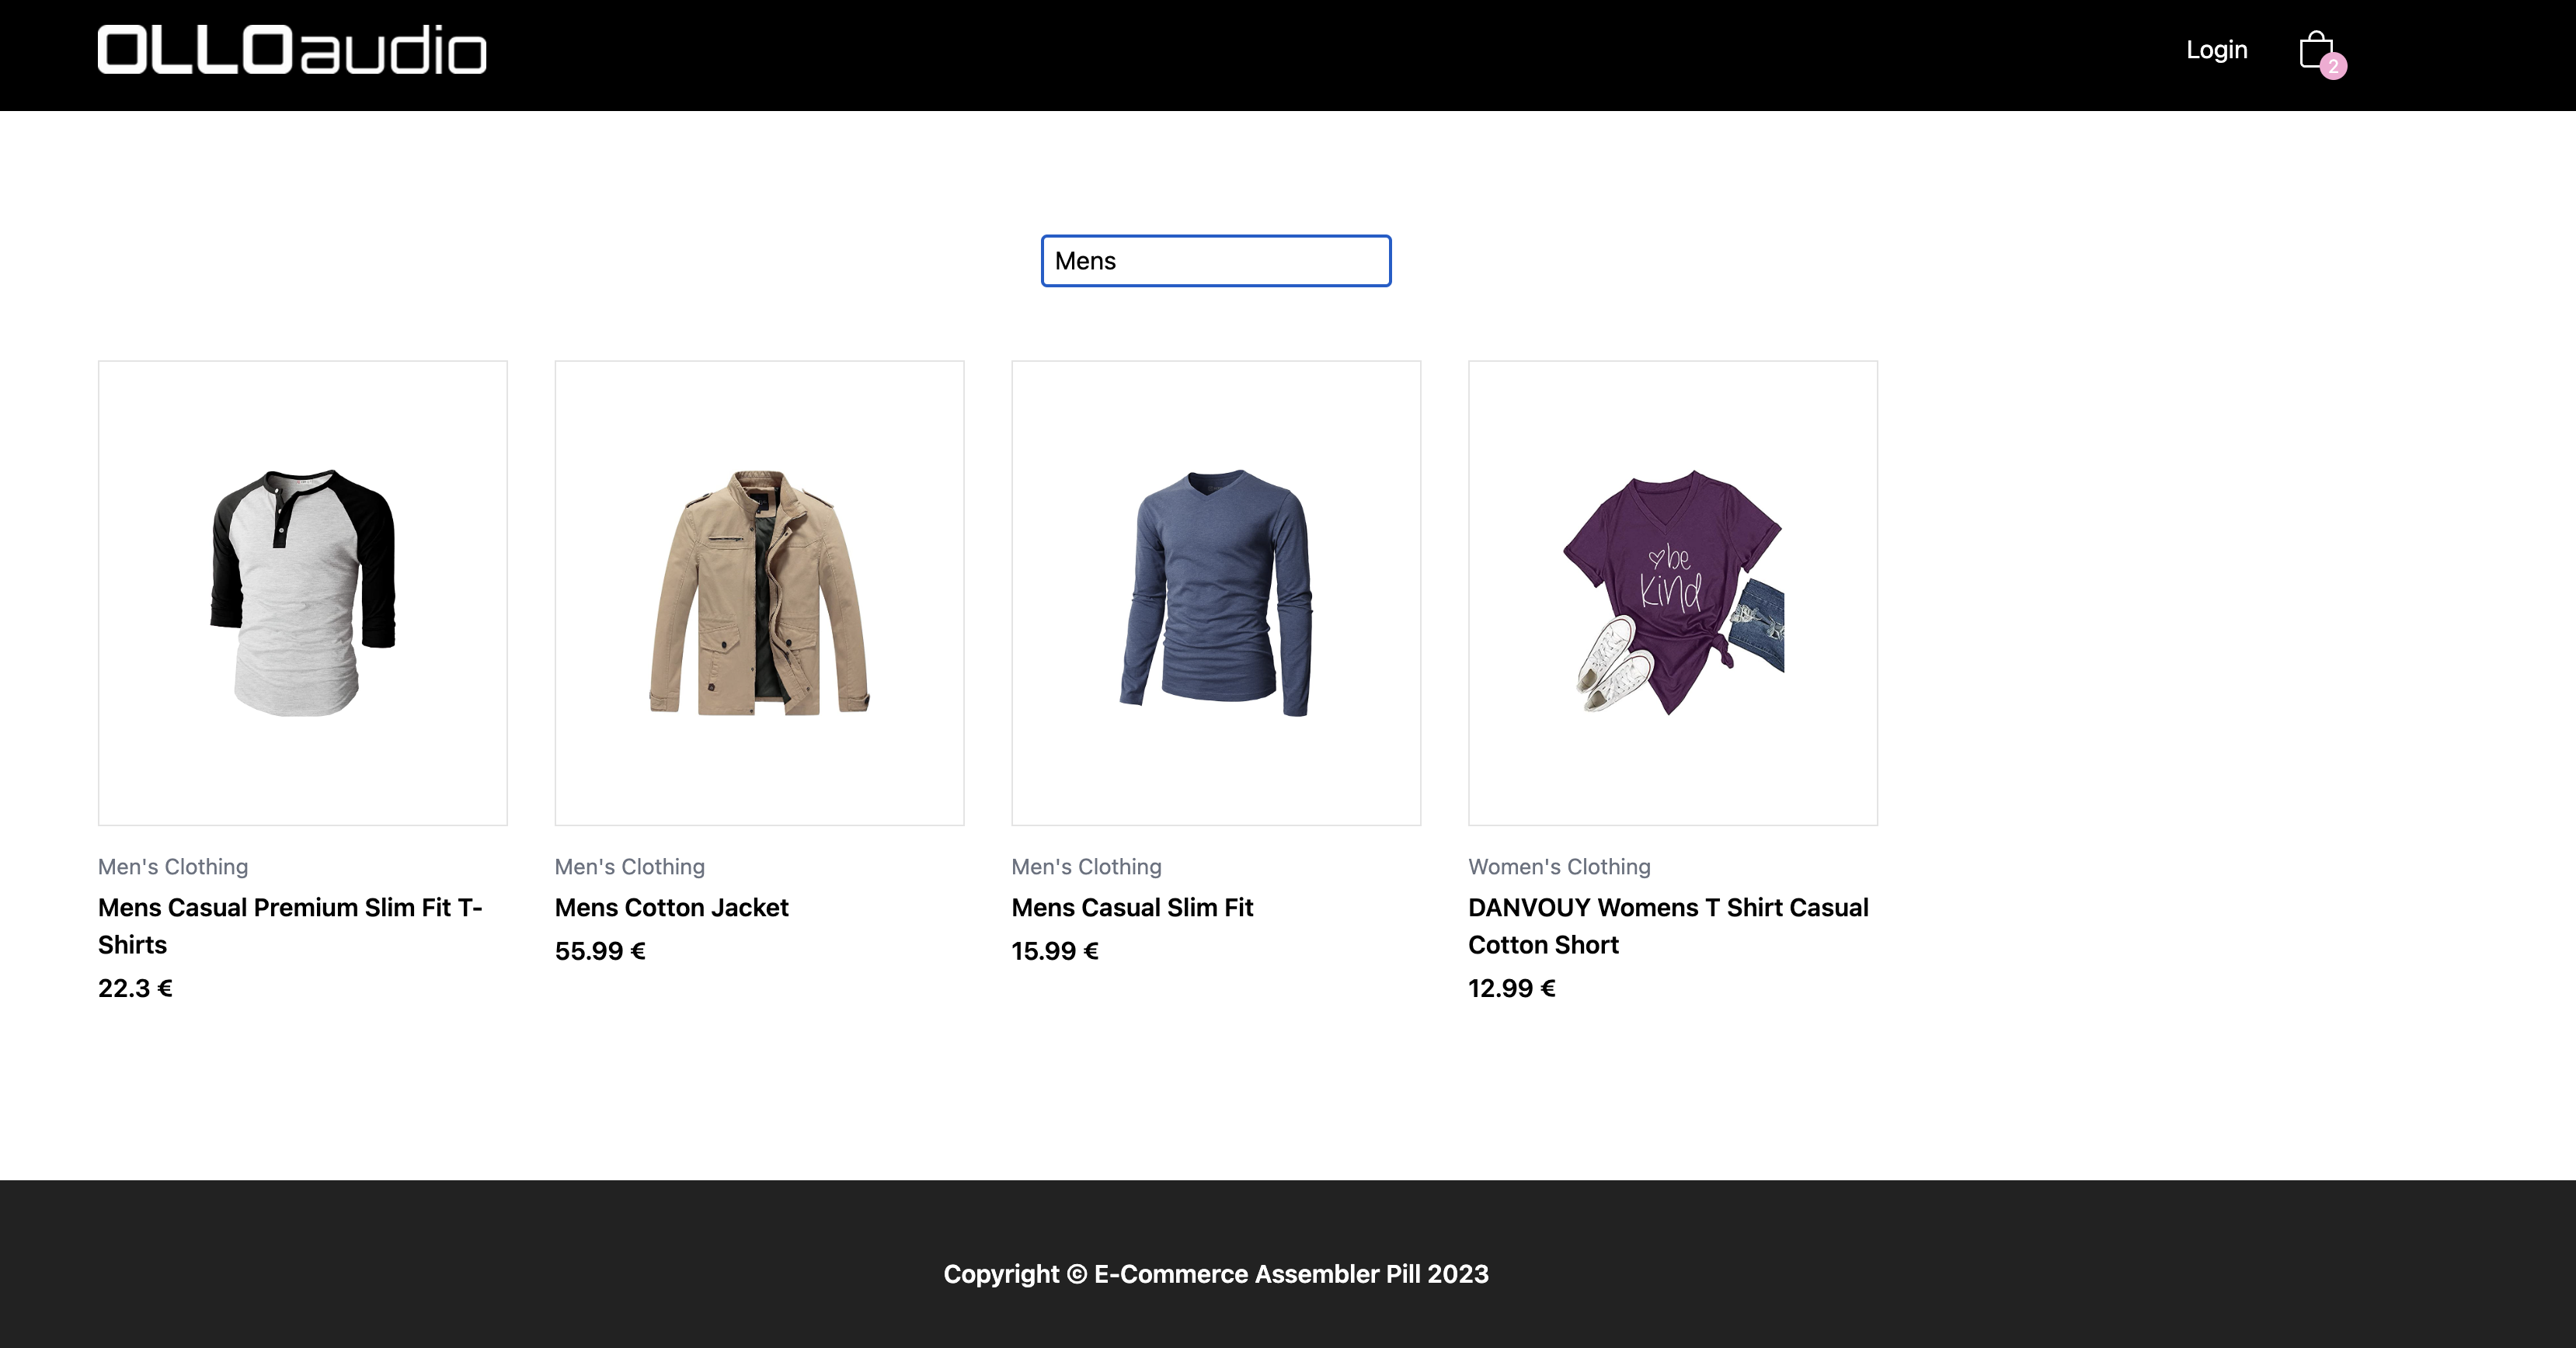The height and width of the screenshot is (1348, 2576).
Task: Click the Login link
Action: point(2216,50)
